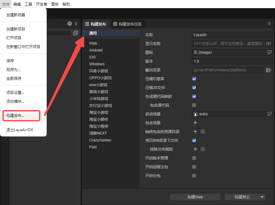This screenshot has height=205, width=275.
Task: Expand the 构建其它 dropdown arrow
Action: 262,197
